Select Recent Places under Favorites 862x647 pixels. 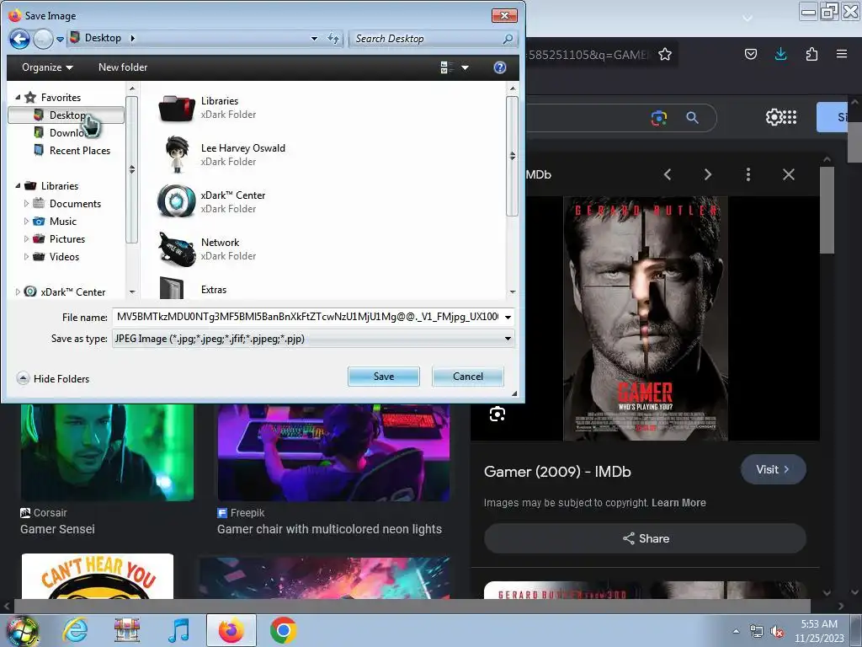tap(72, 150)
